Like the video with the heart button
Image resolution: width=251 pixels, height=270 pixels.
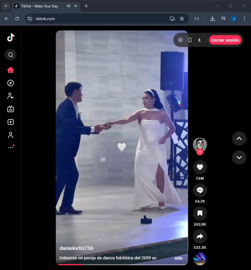(x=200, y=167)
